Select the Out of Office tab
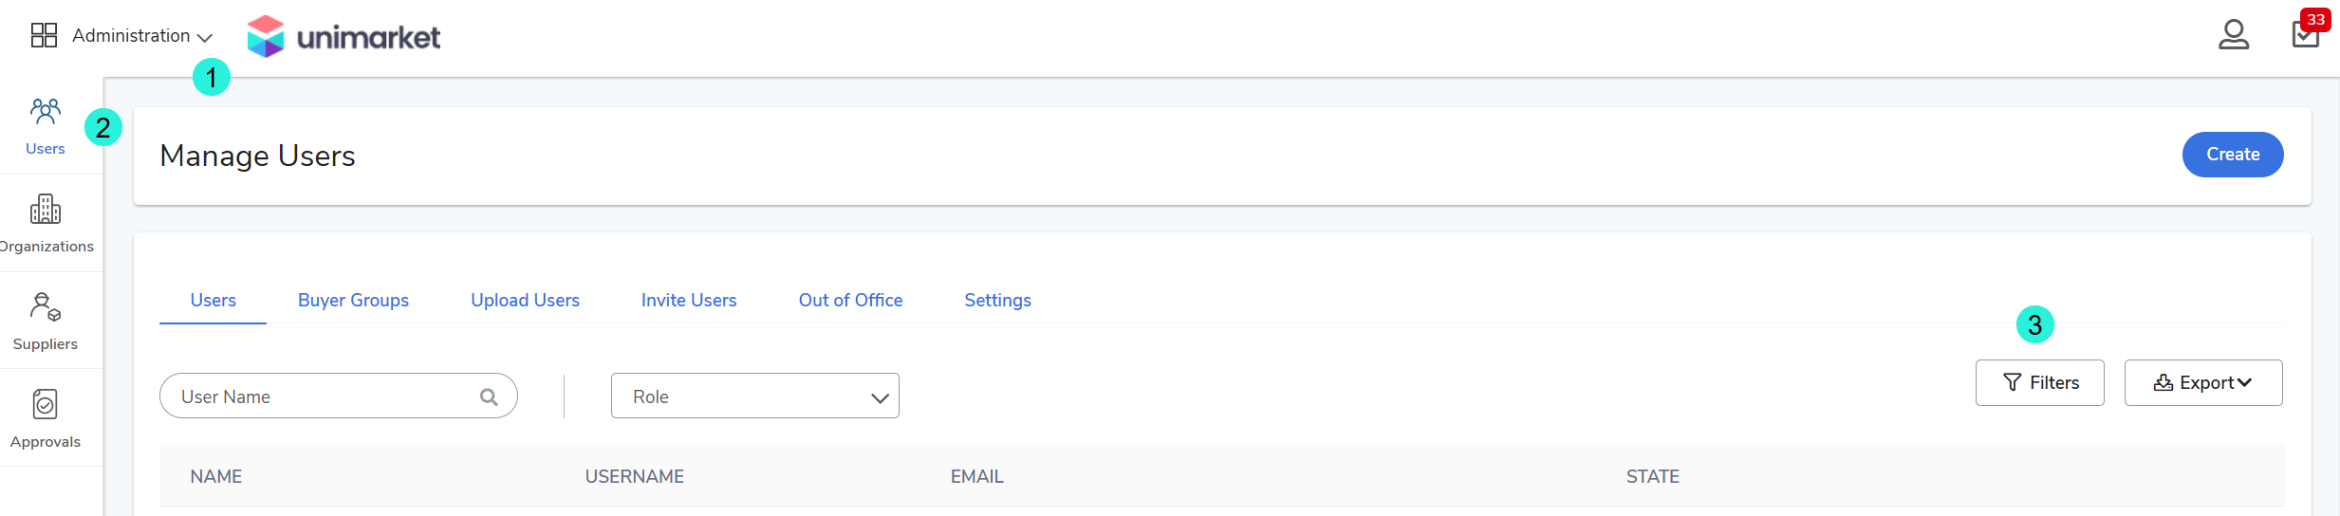 tap(850, 300)
